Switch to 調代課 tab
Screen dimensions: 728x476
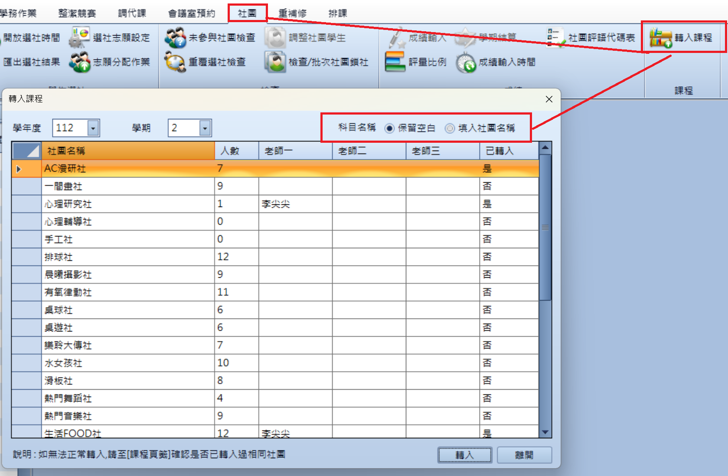pyautogui.click(x=132, y=13)
